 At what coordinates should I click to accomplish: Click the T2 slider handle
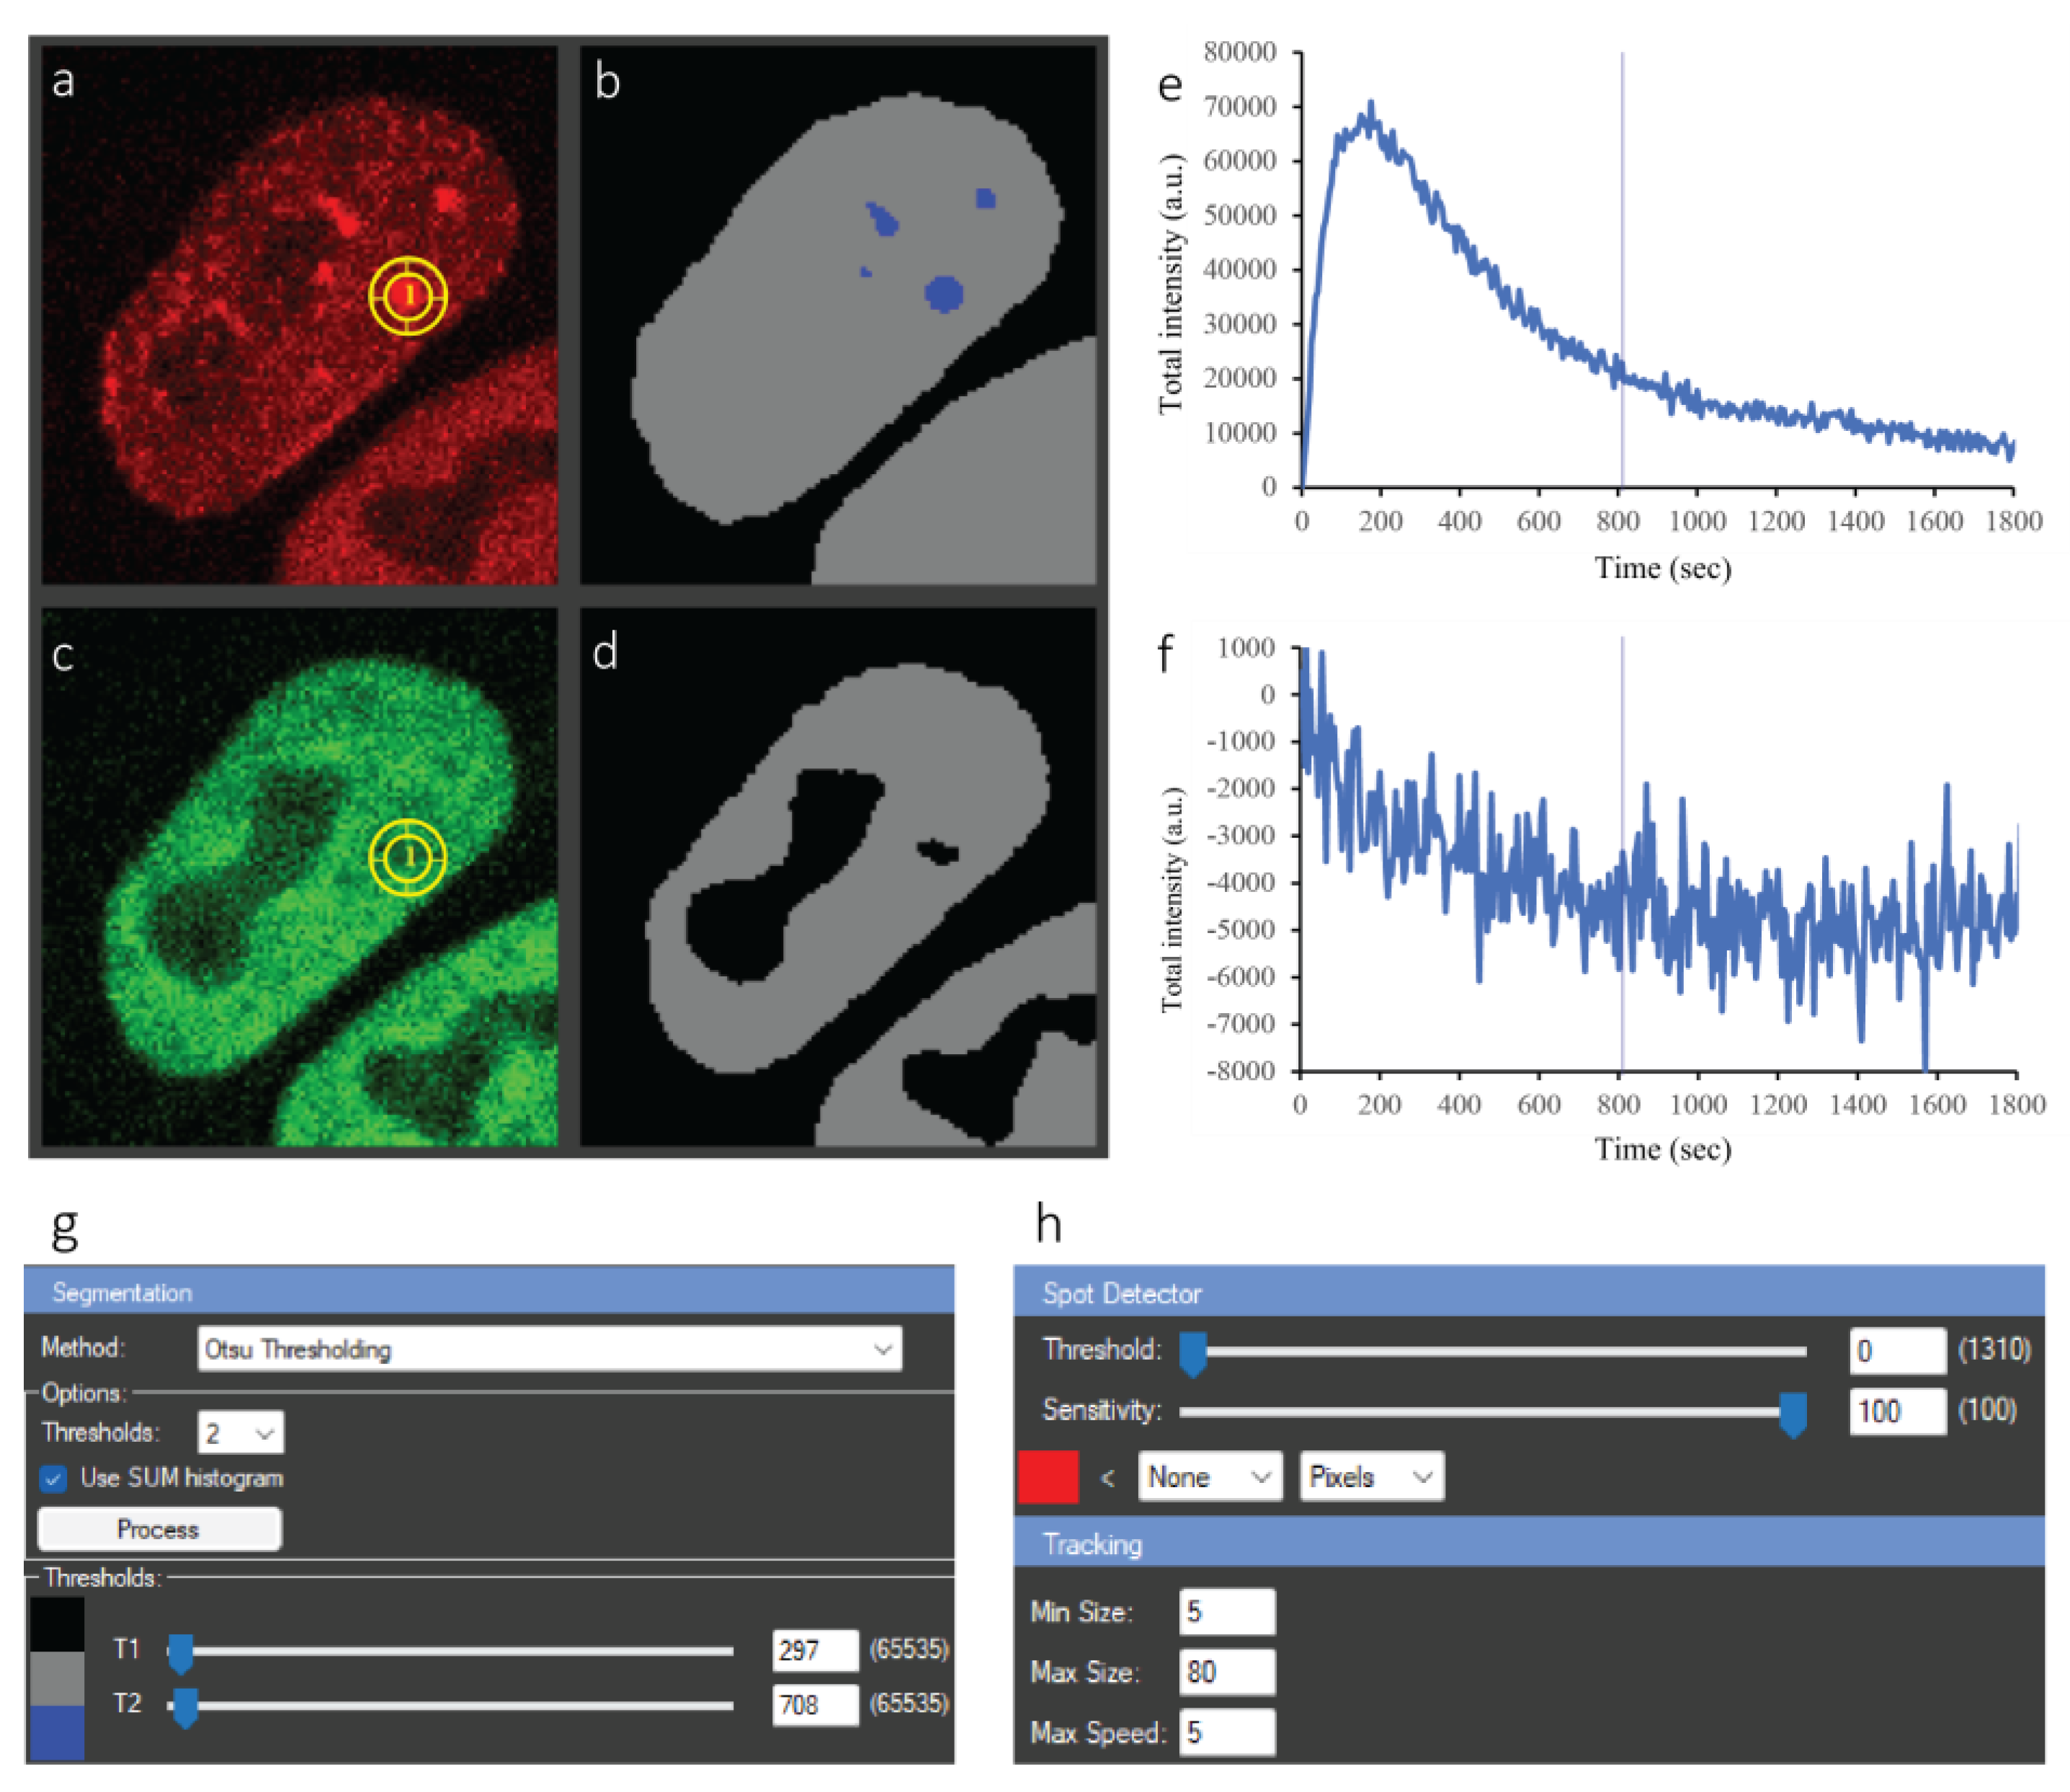pos(185,1708)
